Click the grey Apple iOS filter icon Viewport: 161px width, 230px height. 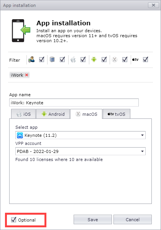pyautogui.click(x=73, y=59)
